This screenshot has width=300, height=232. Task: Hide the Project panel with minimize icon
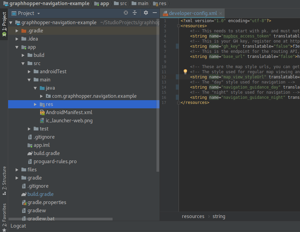coord(155,13)
